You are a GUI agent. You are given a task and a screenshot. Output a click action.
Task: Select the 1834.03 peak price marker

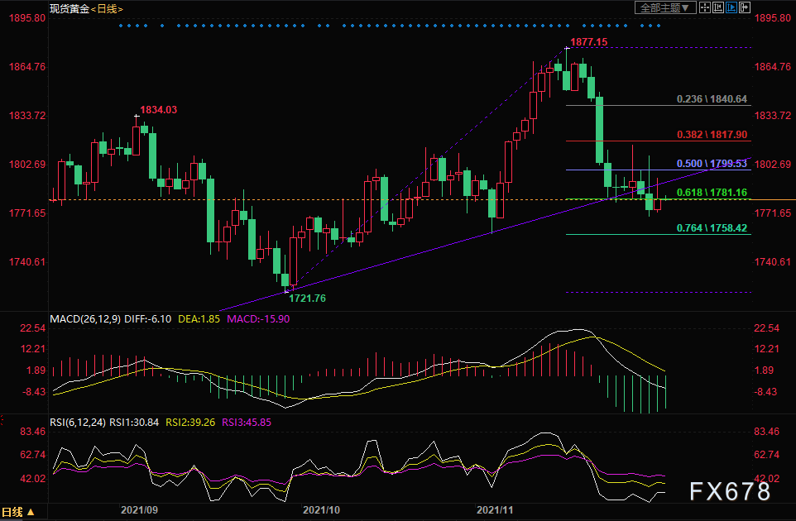(x=158, y=110)
